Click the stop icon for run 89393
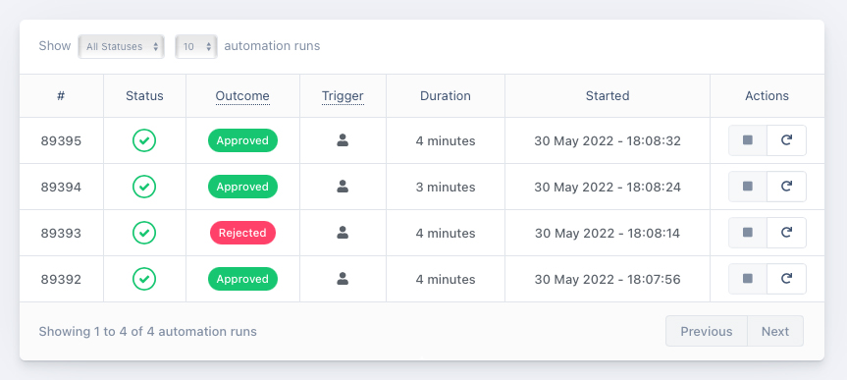The width and height of the screenshot is (847, 380). [x=748, y=233]
